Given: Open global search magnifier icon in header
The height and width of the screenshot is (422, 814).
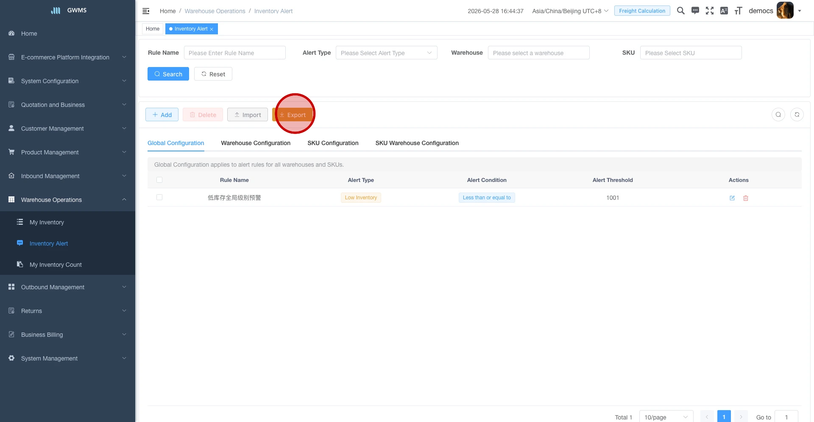Looking at the screenshot, I should 681,11.
